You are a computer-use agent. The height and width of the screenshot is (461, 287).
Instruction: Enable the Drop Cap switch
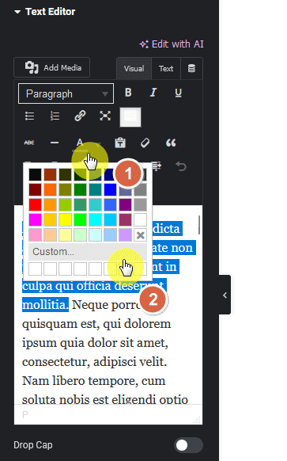point(188,445)
